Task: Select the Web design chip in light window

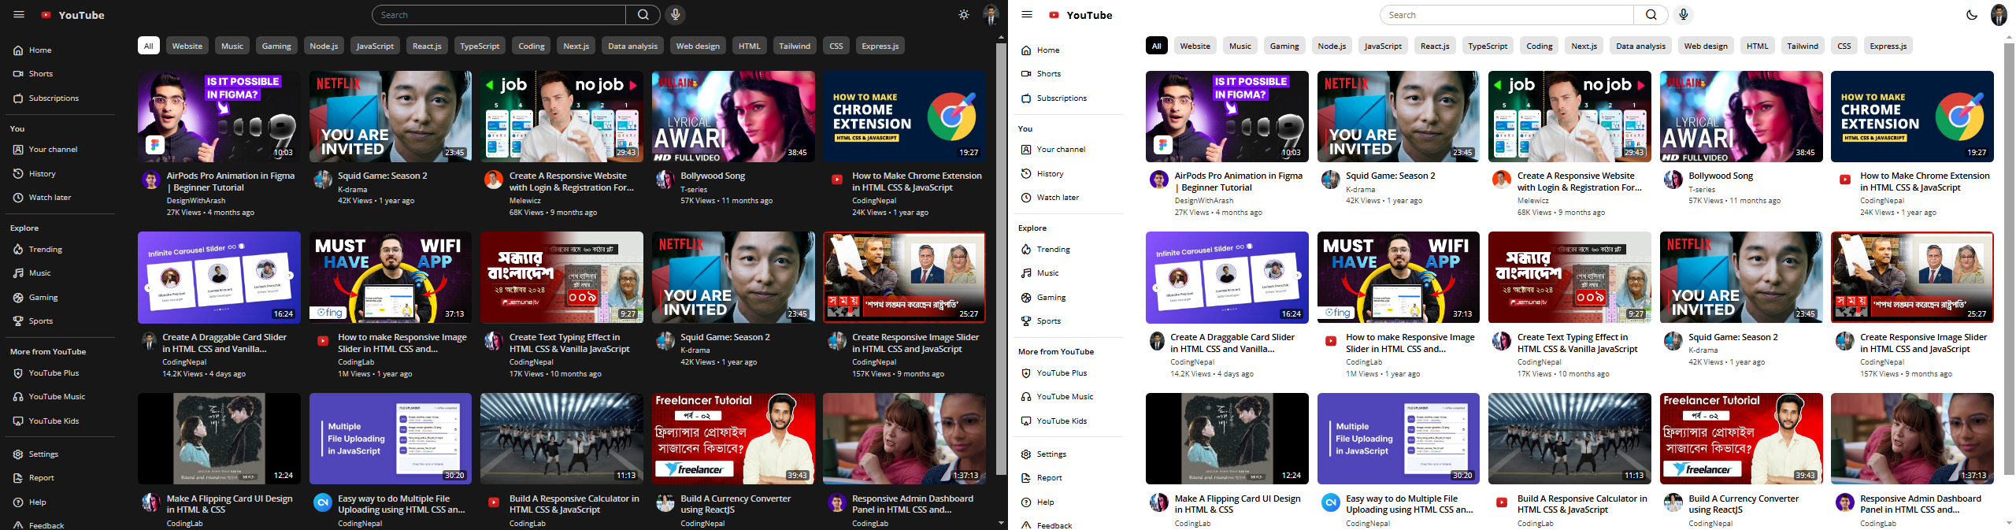Action: tap(1706, 46)
